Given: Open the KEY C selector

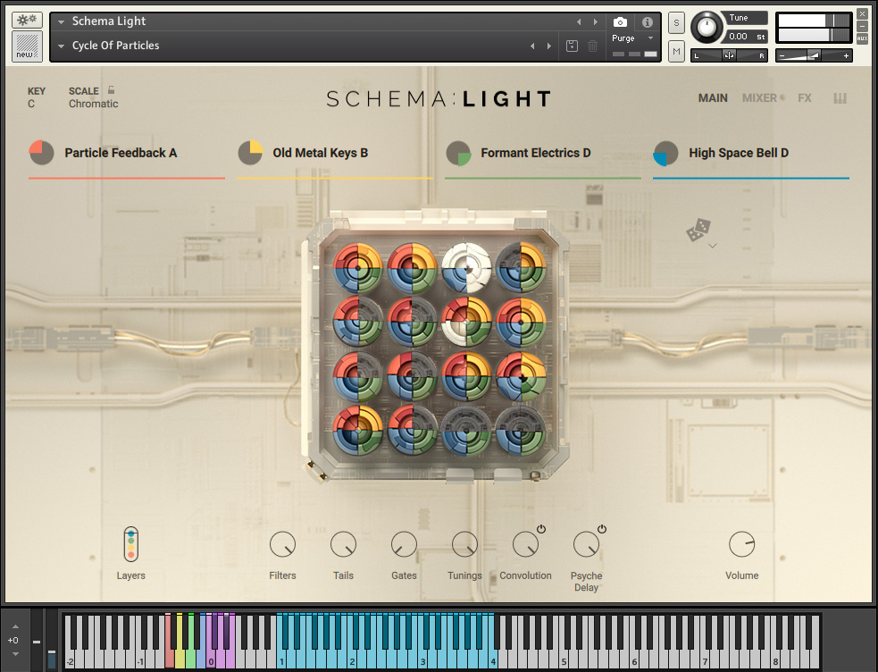Looking at the screenshot, I should point(37,97).
